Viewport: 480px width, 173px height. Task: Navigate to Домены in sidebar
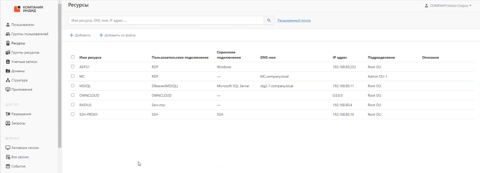click(18, 71)
